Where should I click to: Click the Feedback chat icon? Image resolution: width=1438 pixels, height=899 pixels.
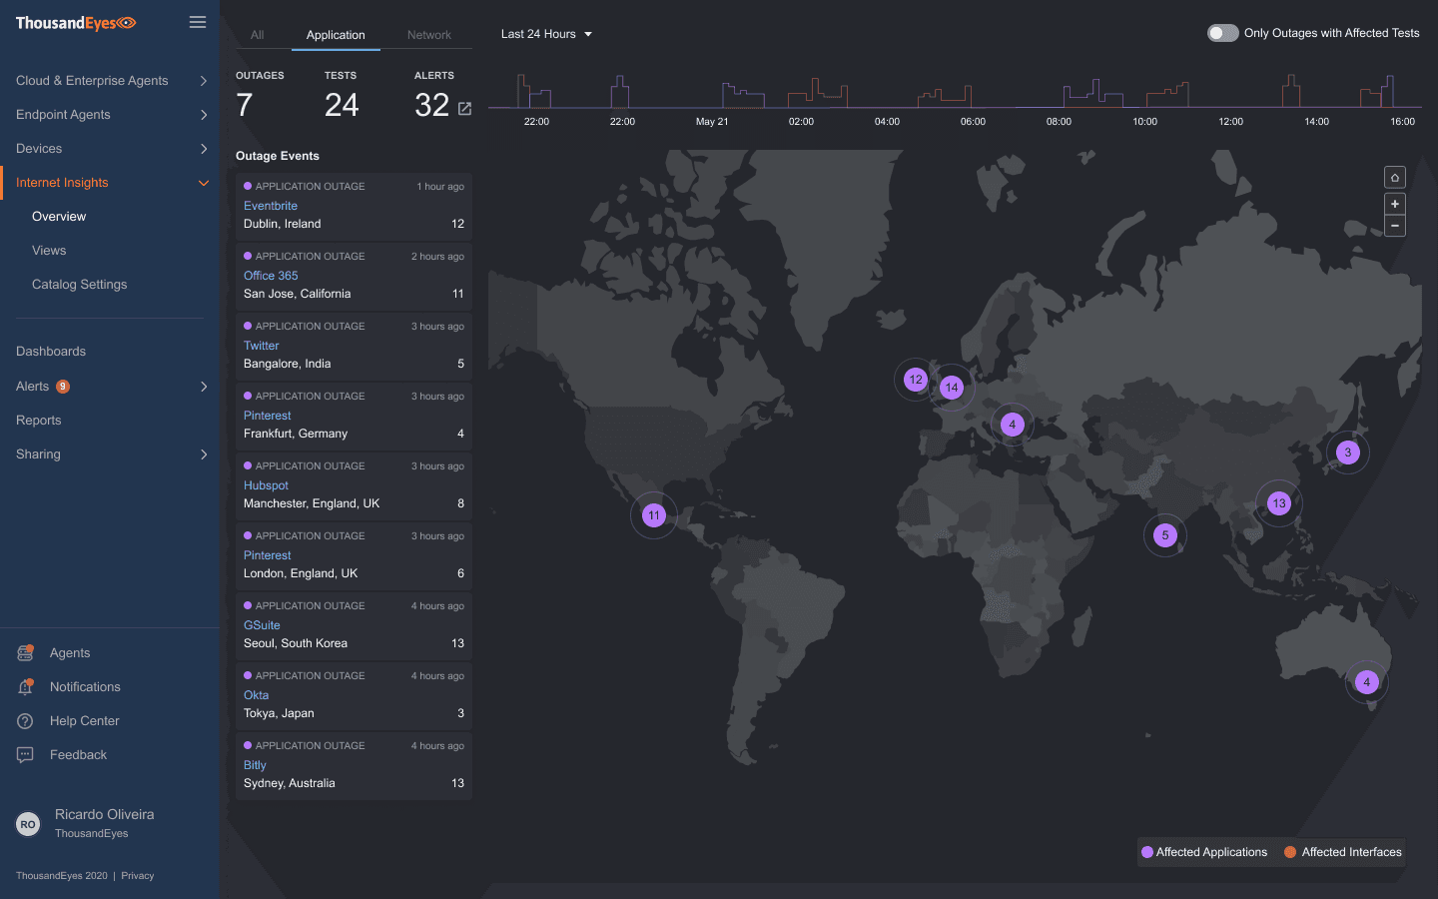26,755
